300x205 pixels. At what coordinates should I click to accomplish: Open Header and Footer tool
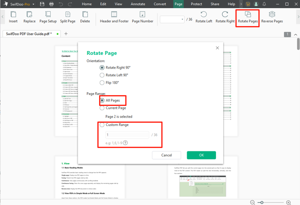114,17
